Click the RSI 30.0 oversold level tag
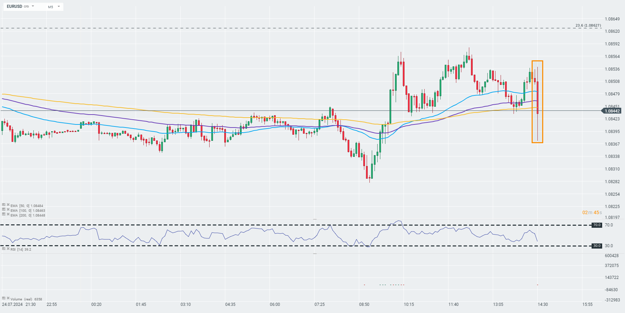This screenshot has width=625, height=313. coord(597,246)
